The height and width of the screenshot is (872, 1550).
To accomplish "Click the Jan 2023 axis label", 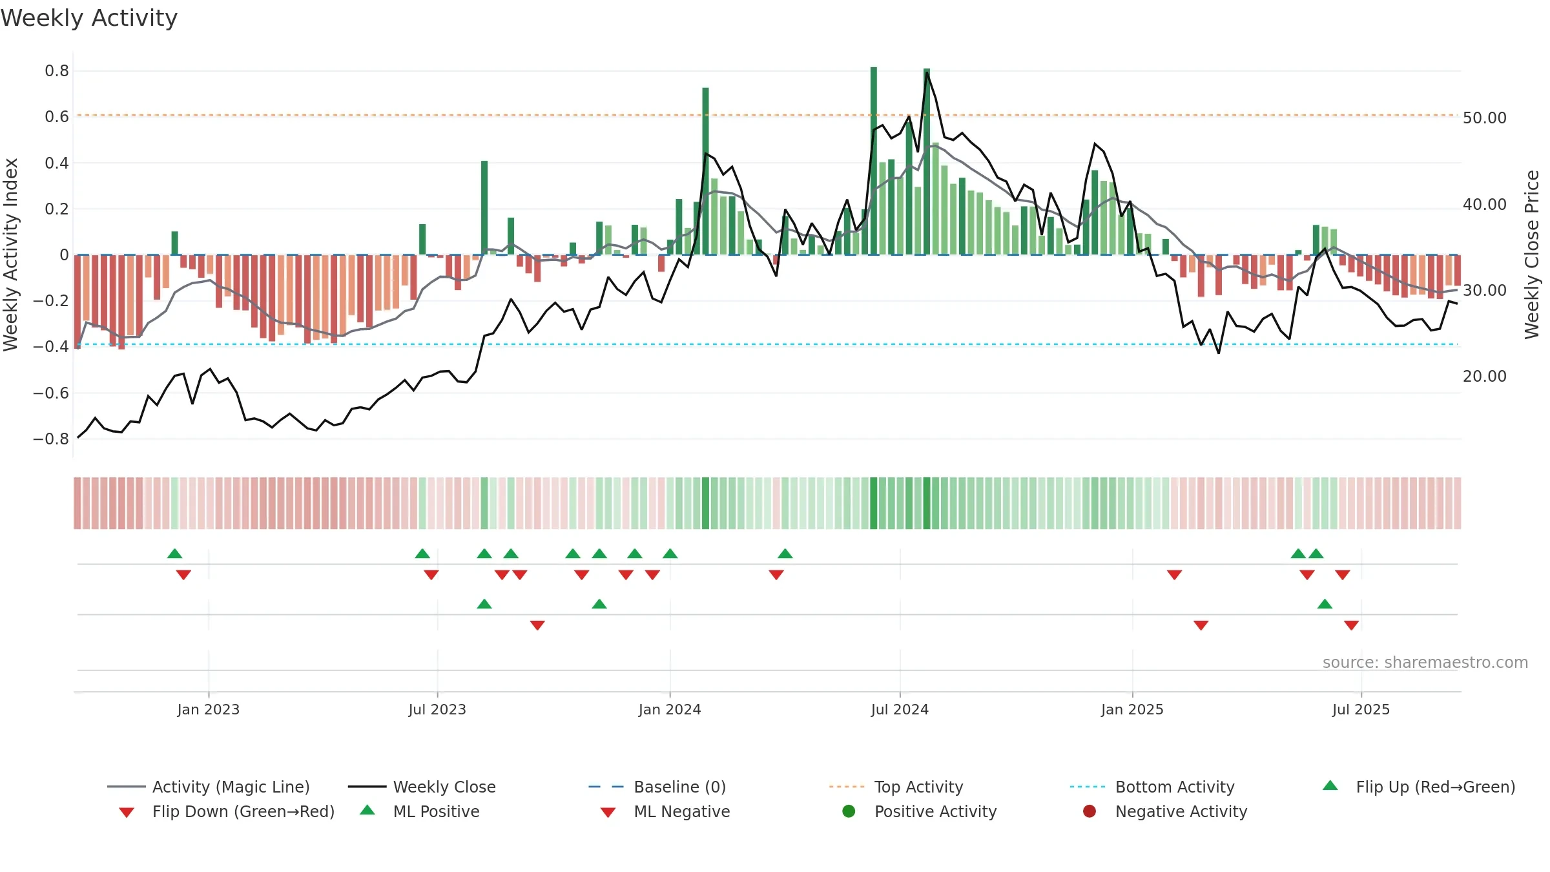I will click(208, 709).
